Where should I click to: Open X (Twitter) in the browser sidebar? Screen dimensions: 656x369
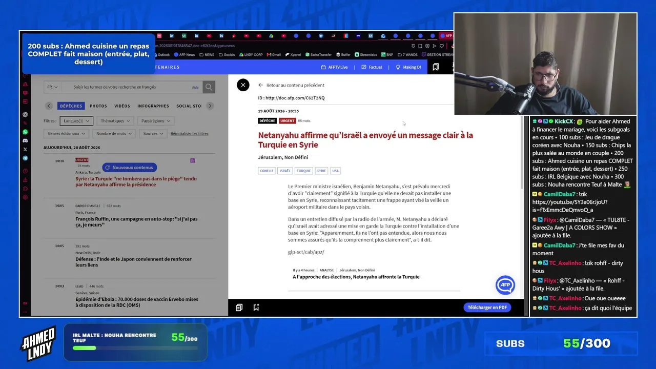[25, 149]
